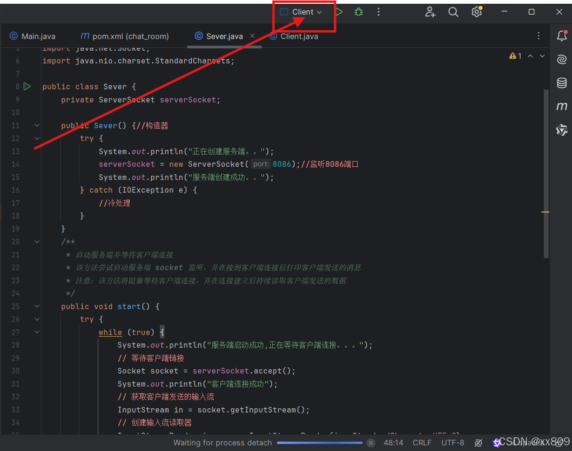Viewport: 572px width, 451px height.
Task: Open the Maven tool window
Action: 562,107
